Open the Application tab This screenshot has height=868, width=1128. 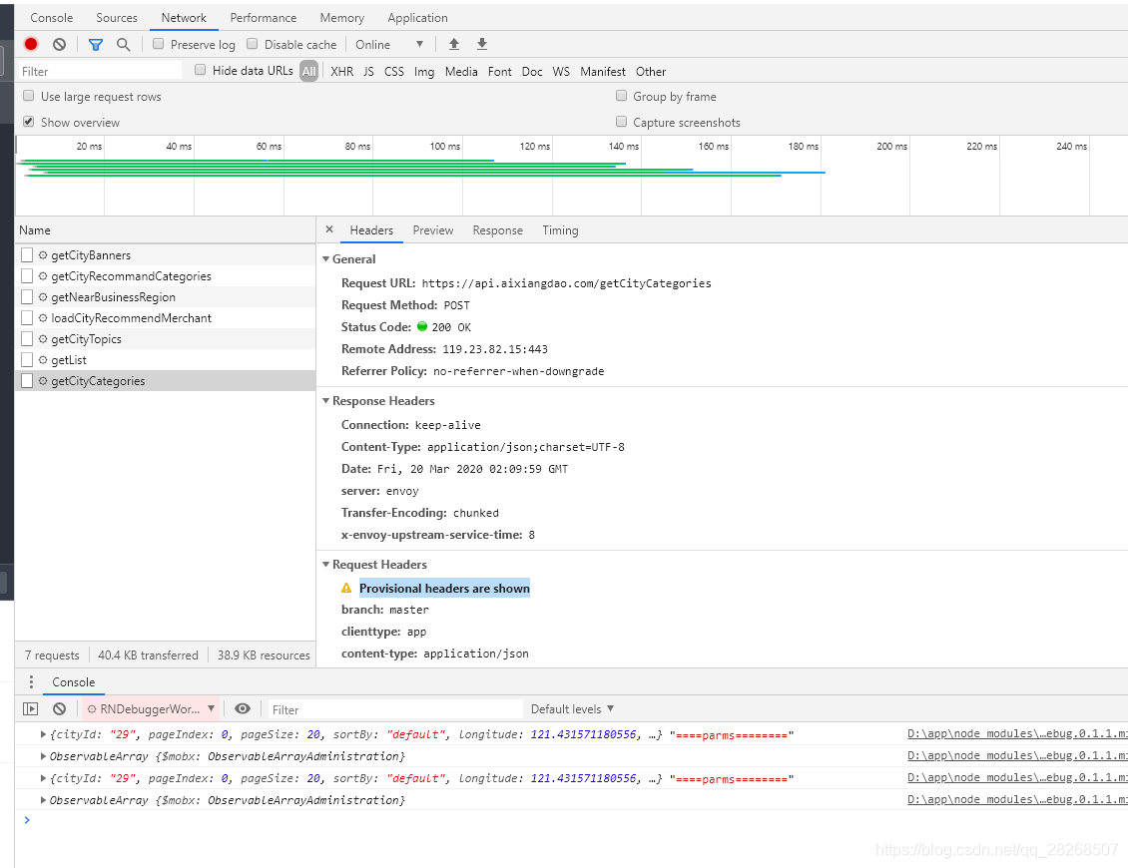pyautogui.click(x=418, y=17)
